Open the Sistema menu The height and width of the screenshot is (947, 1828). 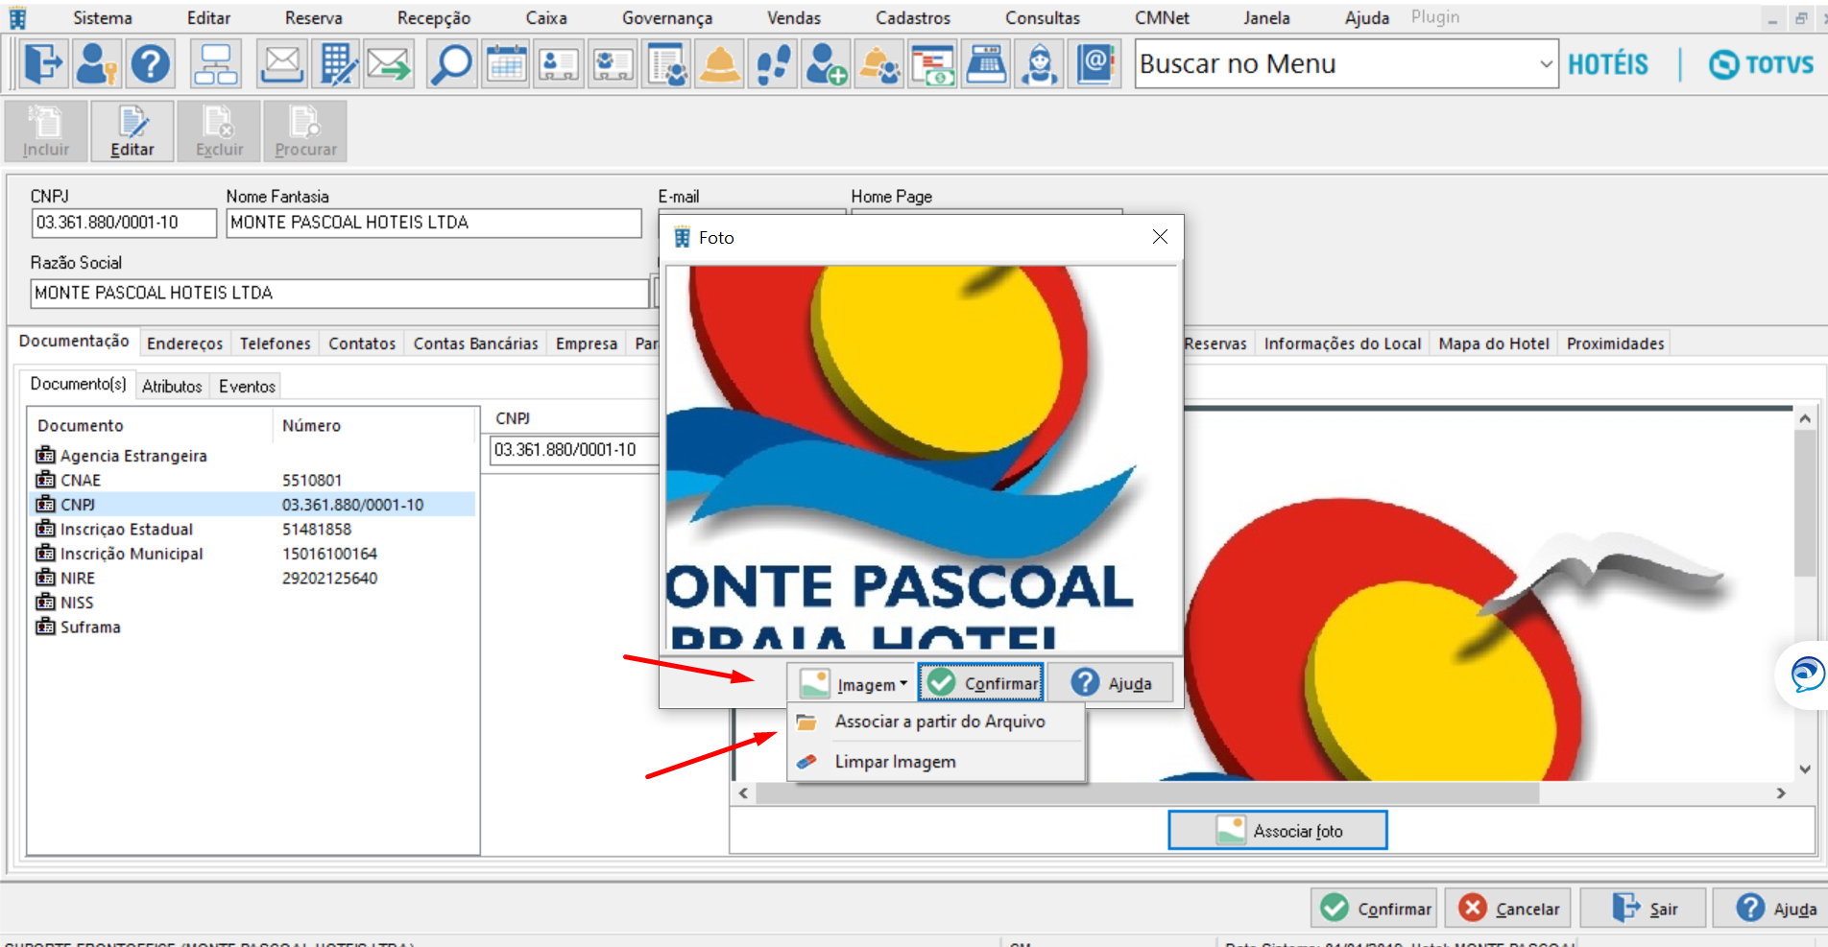coord(103,17)
